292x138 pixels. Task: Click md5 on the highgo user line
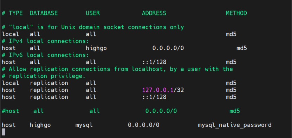pyautogui.click(x=241, y=48)
